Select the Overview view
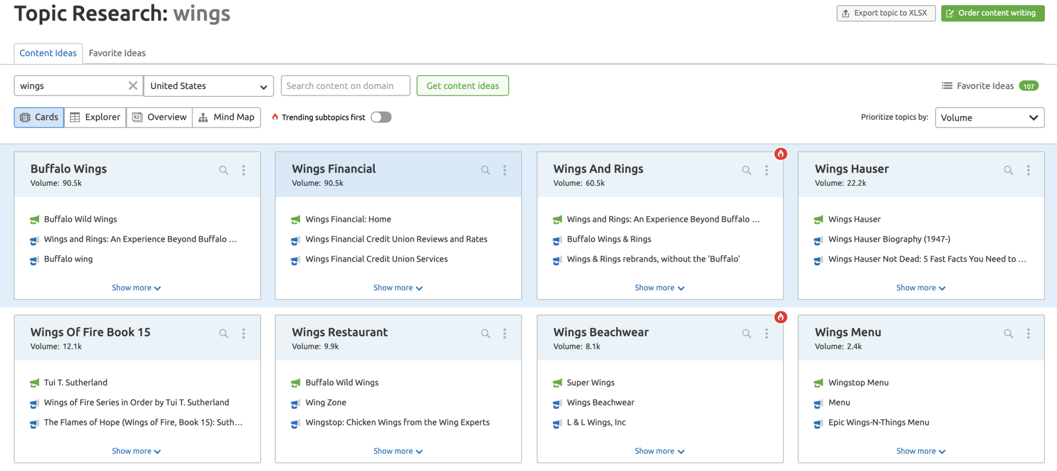 [x=160, y=117]
